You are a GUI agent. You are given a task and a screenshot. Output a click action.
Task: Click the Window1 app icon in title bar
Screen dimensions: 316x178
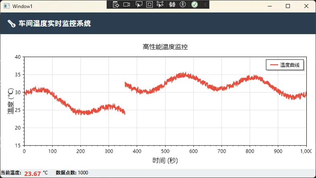point(7,6)
